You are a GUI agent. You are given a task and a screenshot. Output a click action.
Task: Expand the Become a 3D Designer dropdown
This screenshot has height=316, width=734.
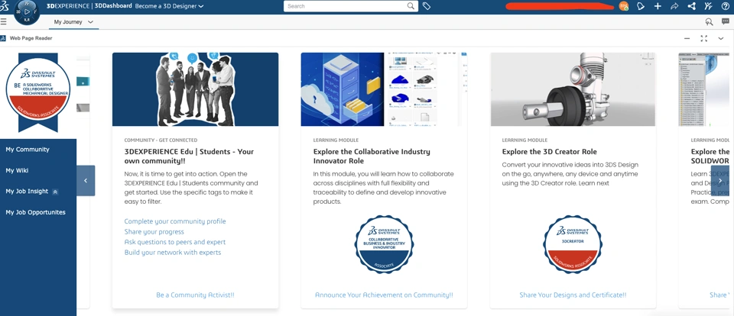tap(201, 7)
